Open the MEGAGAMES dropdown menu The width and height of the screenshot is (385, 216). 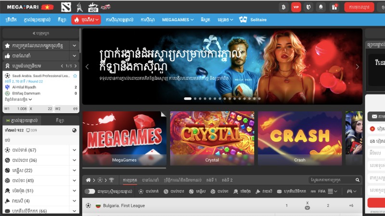tap(178, 20)
